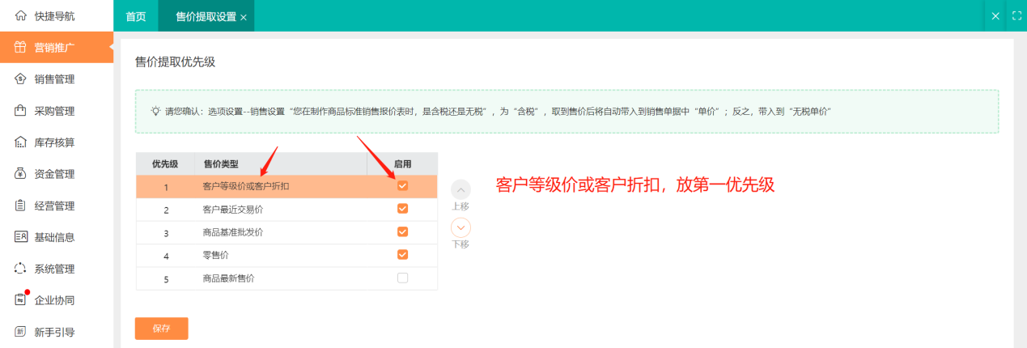Open 销售管理 menu item
The height and width of the screenshot is (348, 1027).
click(57, 79)
